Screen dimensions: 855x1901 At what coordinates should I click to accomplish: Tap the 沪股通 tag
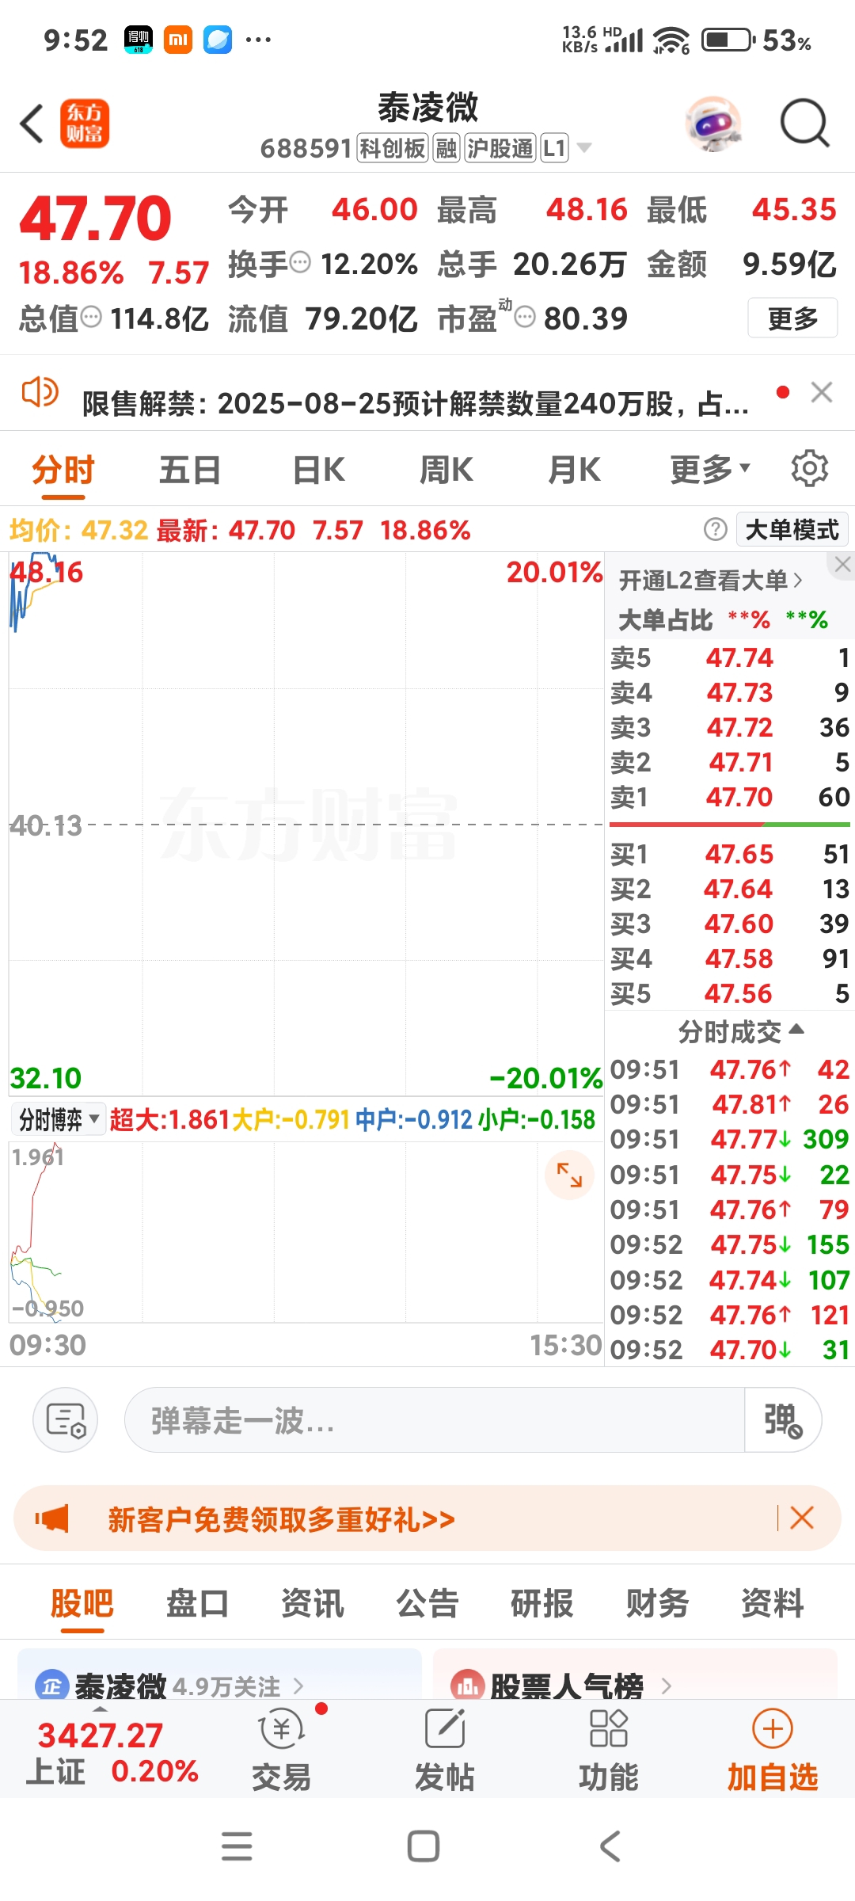500,148
